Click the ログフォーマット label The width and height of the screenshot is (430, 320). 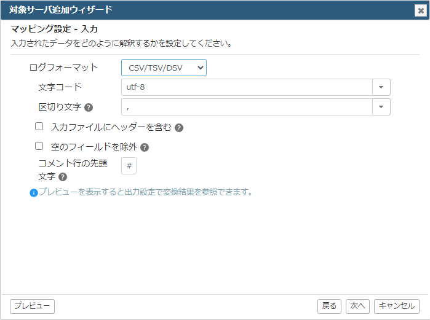(63, 68)
